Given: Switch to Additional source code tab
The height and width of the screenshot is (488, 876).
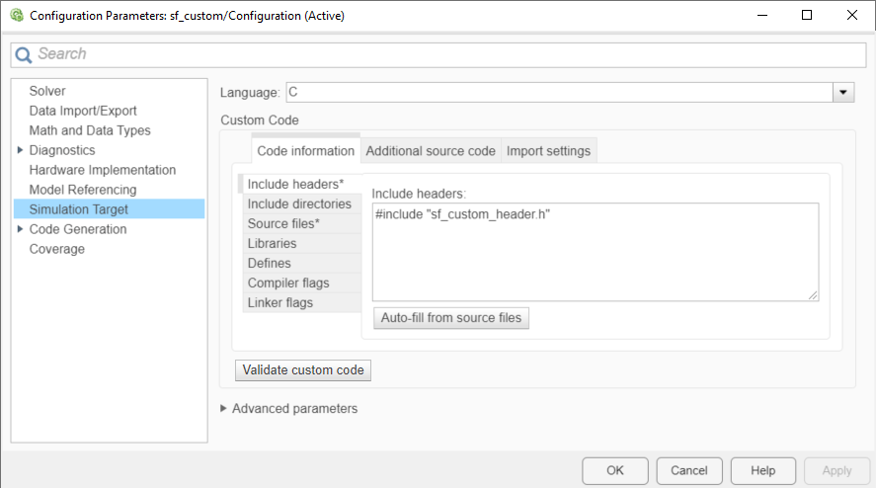Looking at the screenshot, I should tap(431, 151).
